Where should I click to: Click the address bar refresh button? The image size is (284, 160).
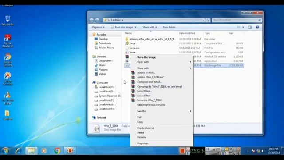pos(208,20)
